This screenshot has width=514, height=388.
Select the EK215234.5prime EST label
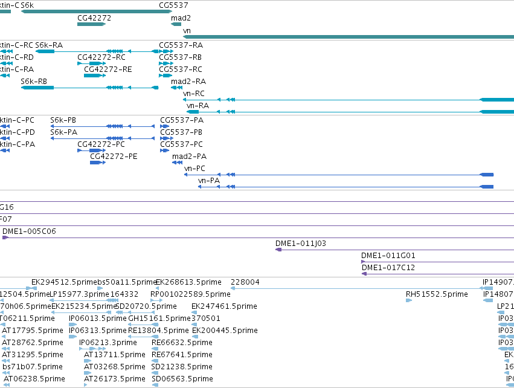tap(84, 306)
